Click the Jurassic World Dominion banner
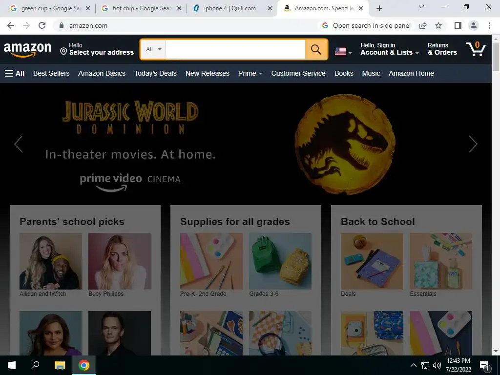Screen dimensions: 500x375 (246, 144)
